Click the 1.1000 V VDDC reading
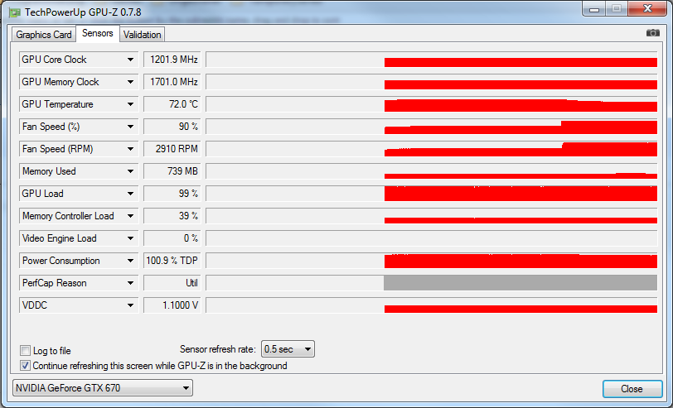 click(172, 305)
